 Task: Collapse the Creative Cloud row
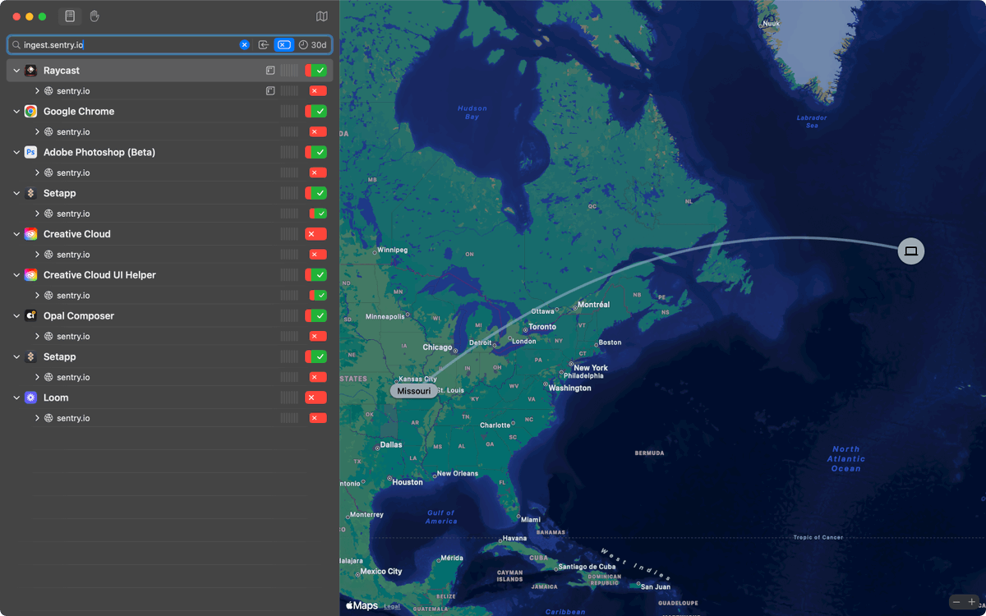tap(16, 234)
